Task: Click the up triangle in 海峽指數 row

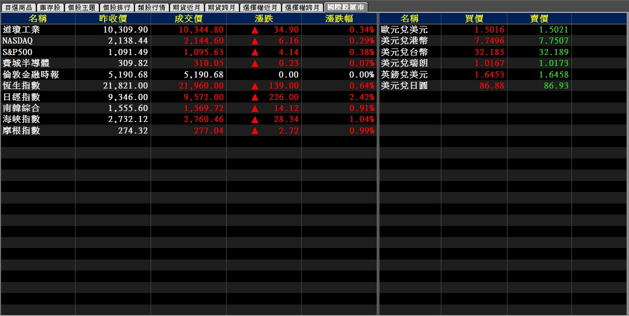Action: pyautogui.click(x=255, y=119)
